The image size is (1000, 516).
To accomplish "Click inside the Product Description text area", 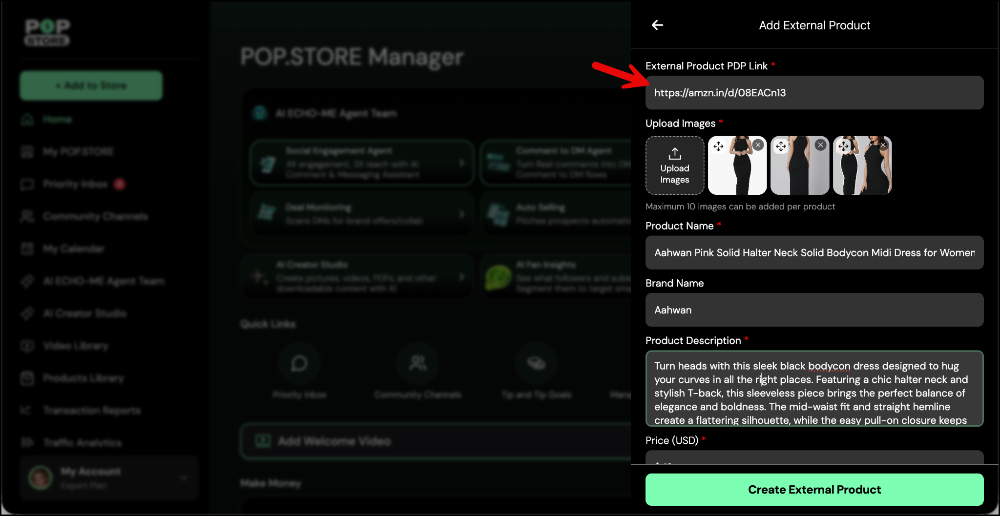I will [814, 389].
